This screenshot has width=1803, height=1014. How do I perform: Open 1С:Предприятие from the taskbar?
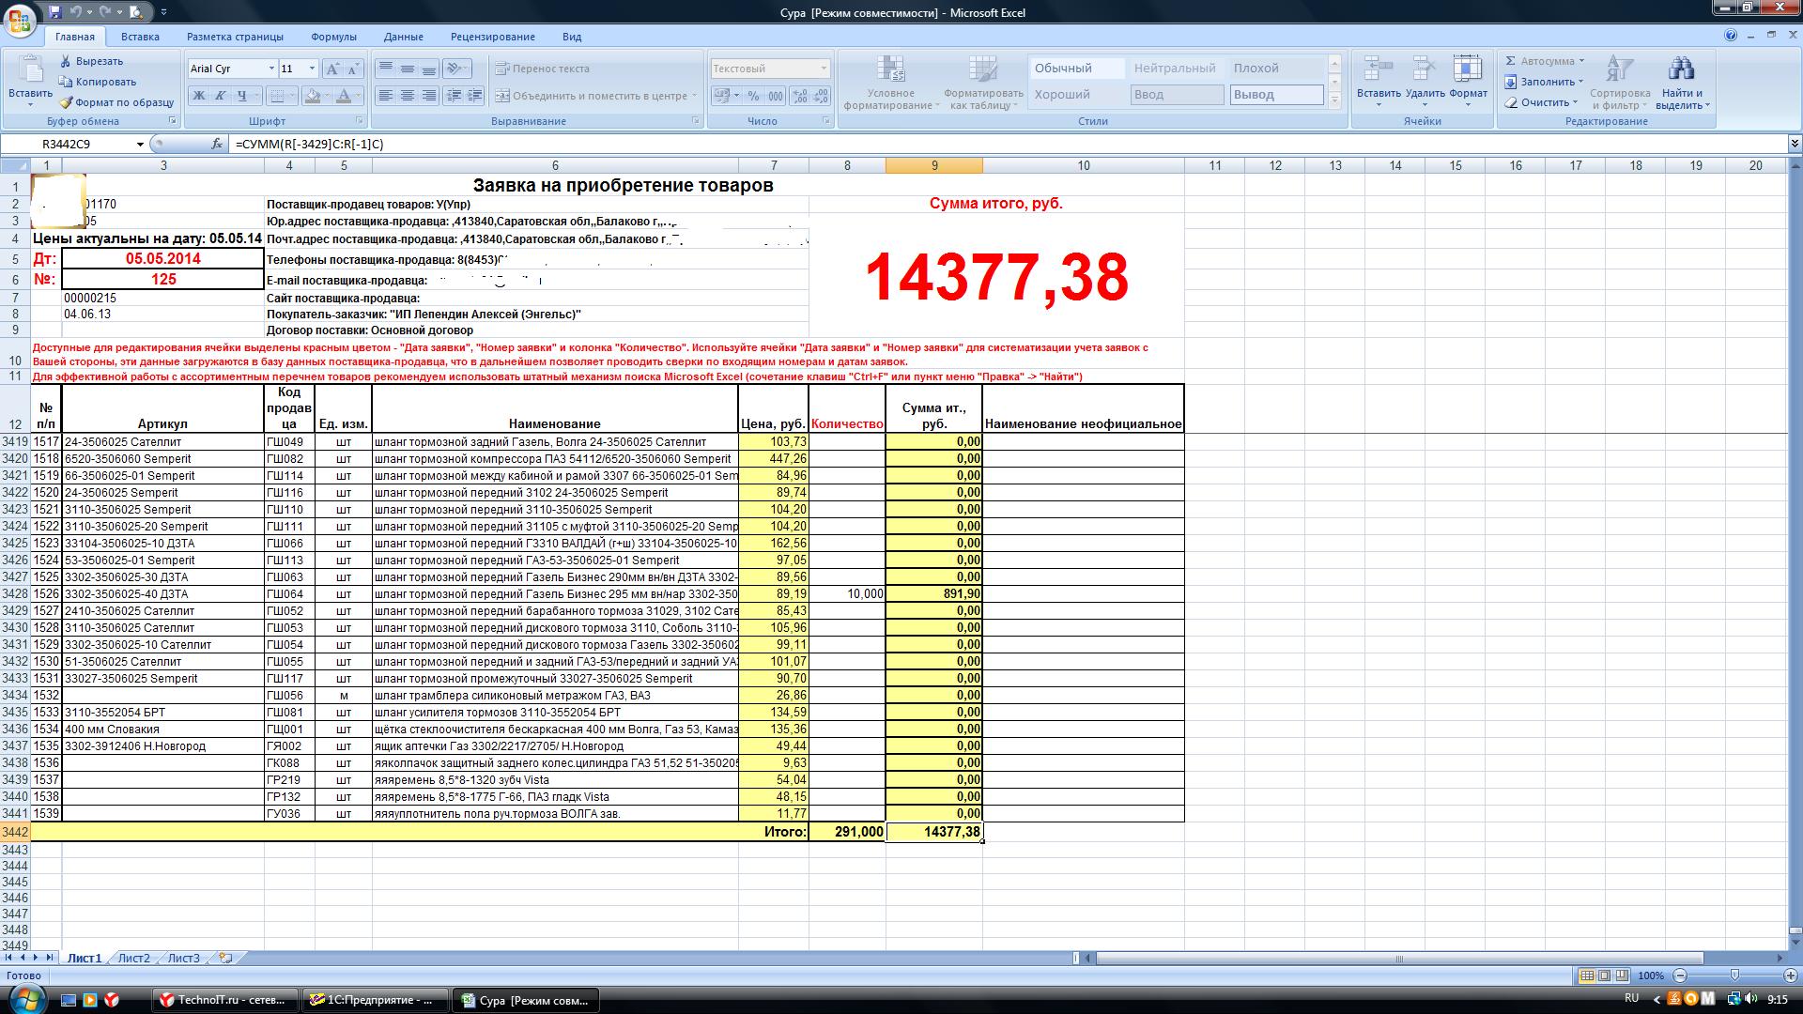point(375,1000)
